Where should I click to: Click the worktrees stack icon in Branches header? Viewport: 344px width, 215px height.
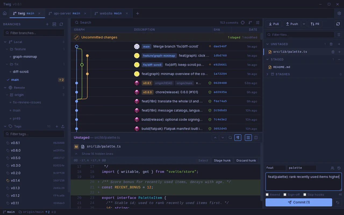coord(54,24)
